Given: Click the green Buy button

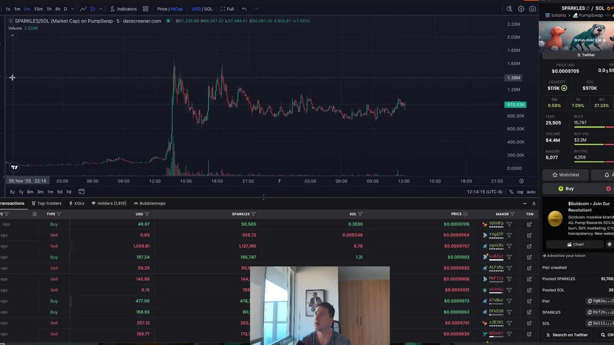Looking at the screenshot, I should coord(566,189).
